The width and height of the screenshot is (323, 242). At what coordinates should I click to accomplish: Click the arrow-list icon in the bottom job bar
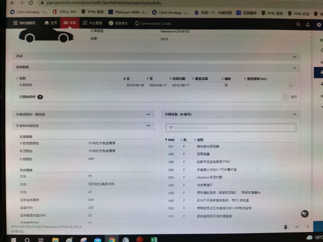click(297, 227)
